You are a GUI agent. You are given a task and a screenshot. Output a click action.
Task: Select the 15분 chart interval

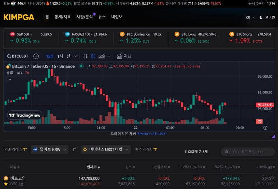(x=50, y=56)
